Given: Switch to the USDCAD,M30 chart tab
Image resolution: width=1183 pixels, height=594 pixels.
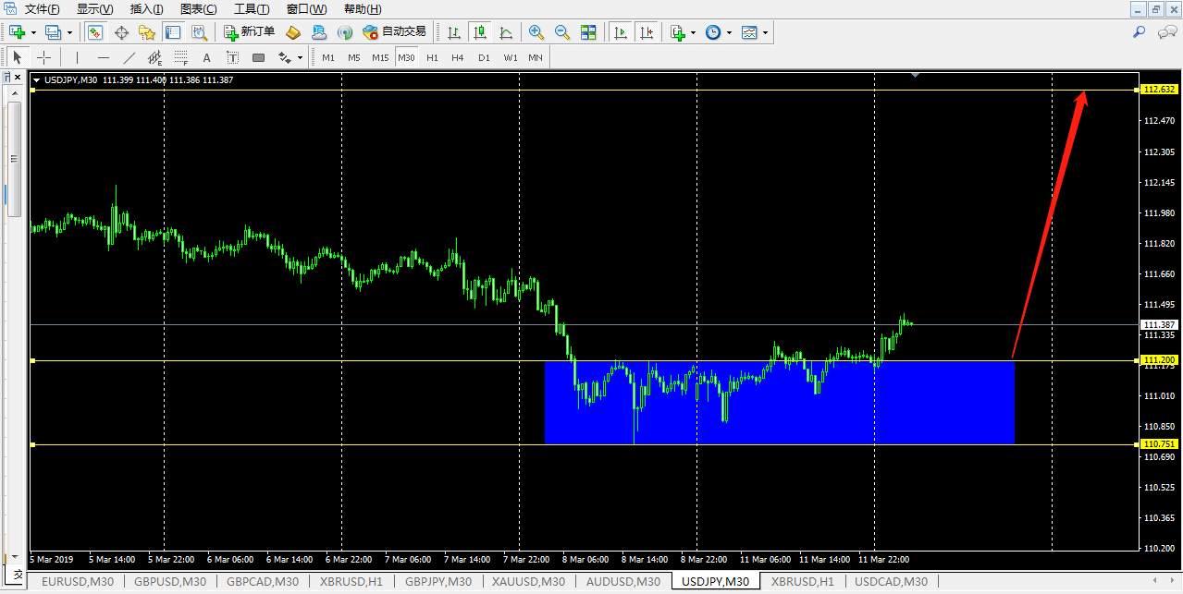Looking at the screenshot, I should tap(891, 581).
